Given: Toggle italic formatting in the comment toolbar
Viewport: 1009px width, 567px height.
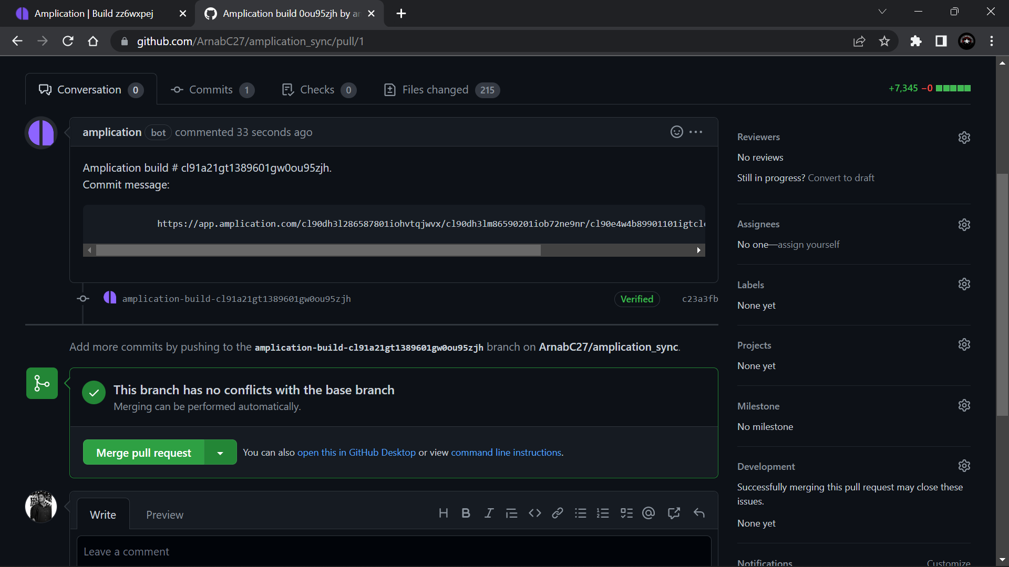Looking at the screenshot, I should coord(489,513).
